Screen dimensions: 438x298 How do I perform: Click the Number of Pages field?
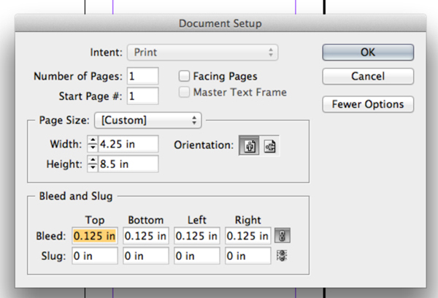click(143, 76)
